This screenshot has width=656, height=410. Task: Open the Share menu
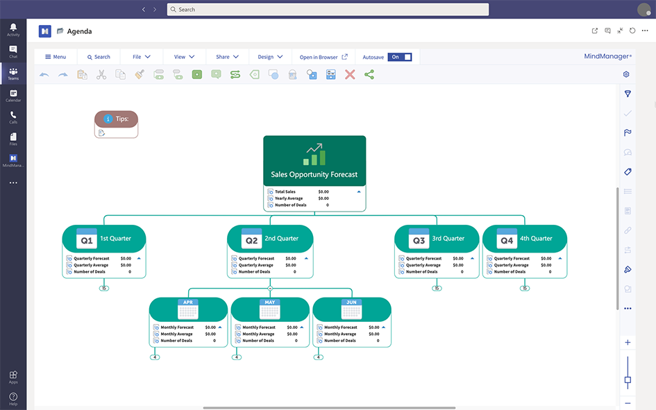click(227, 57)
